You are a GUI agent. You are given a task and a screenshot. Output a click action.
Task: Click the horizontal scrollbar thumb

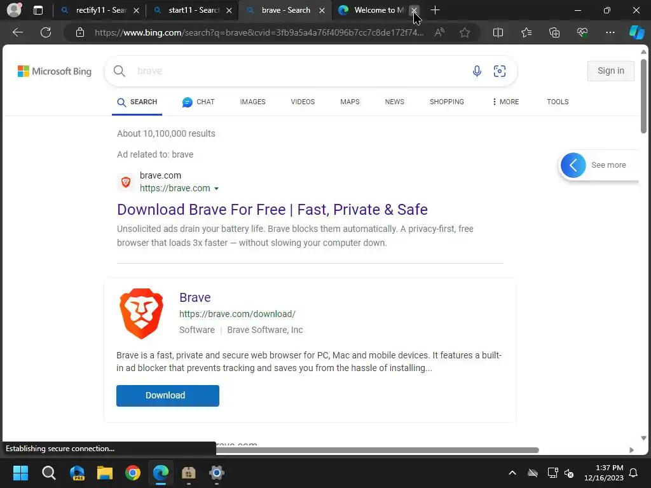(377, 451)
